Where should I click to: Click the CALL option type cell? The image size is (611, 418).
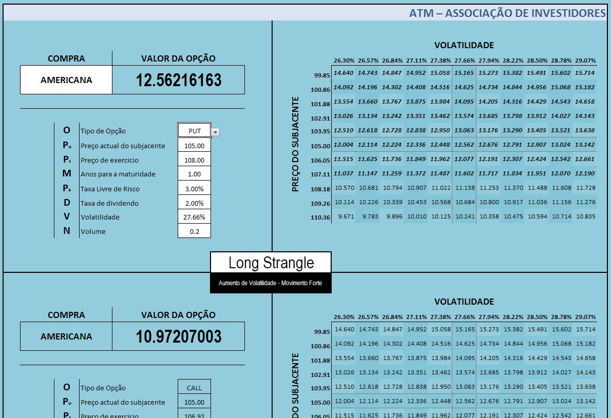tap(194, 388)
